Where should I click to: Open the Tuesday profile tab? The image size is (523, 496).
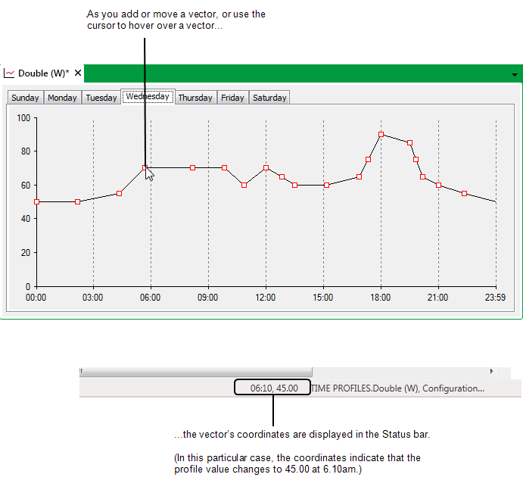click(x=101, y=98)
